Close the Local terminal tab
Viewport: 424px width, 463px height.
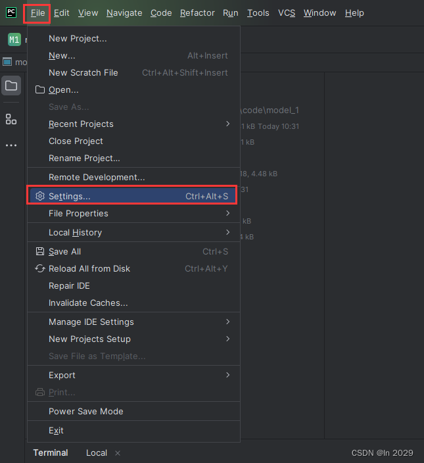[x=118, y=452]
